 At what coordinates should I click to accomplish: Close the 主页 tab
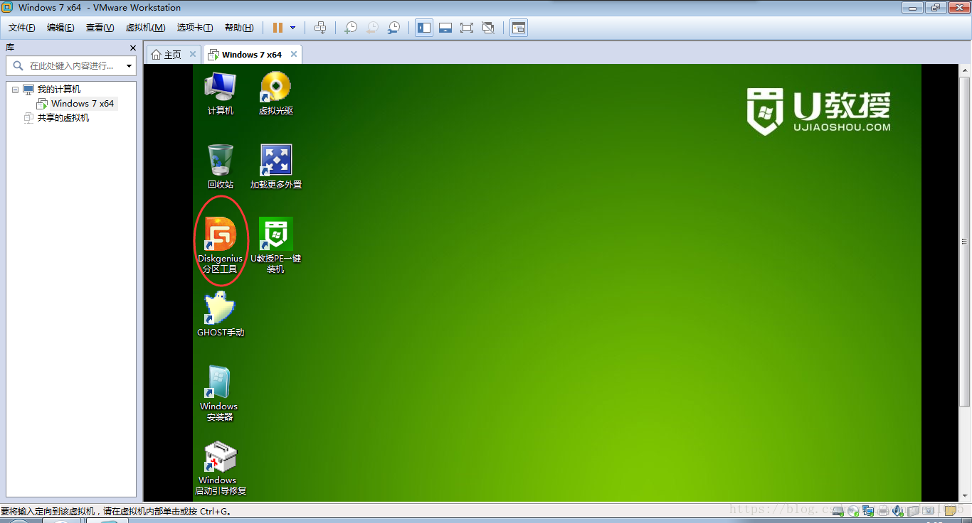[192, 54]
